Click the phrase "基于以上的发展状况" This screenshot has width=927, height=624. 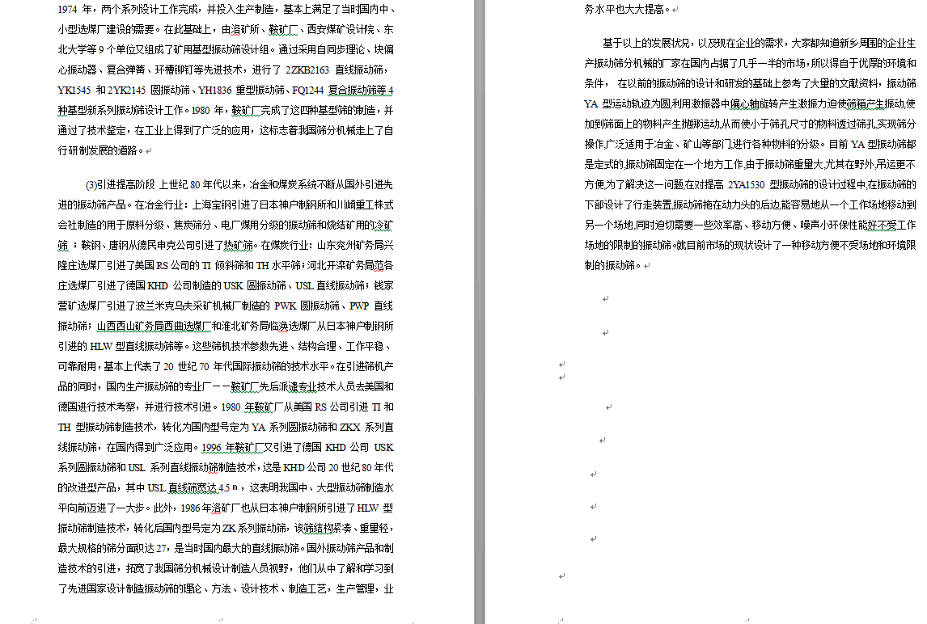click(646, 43)
